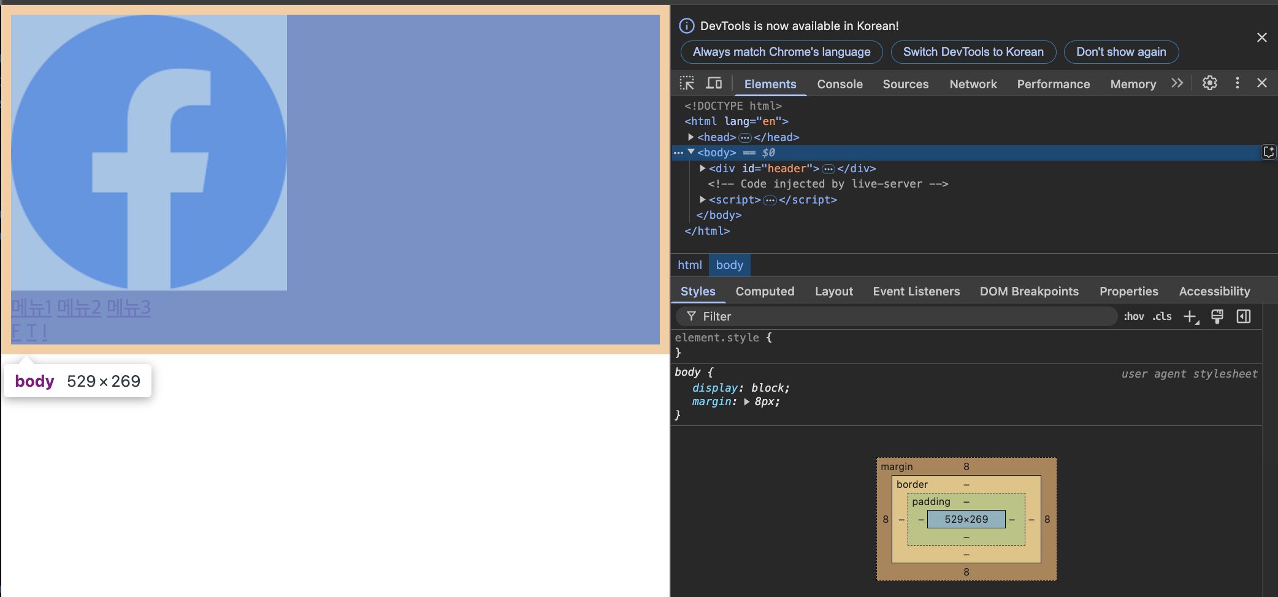The image size is (1278, 597).
Task: Open the Network tab
Action: [973, 84]
